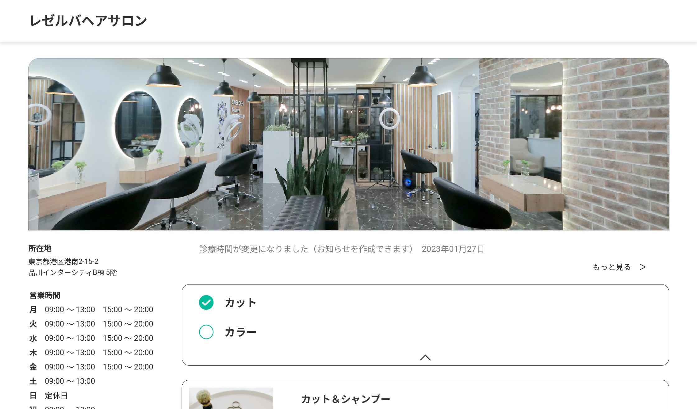Click the right arrow next to もっと見る
The image size is (697, 409).
tap(643, 267)
